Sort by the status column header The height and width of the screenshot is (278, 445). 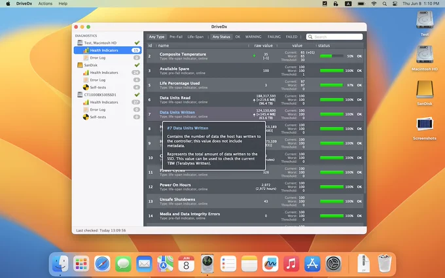(x=324, y=45)
